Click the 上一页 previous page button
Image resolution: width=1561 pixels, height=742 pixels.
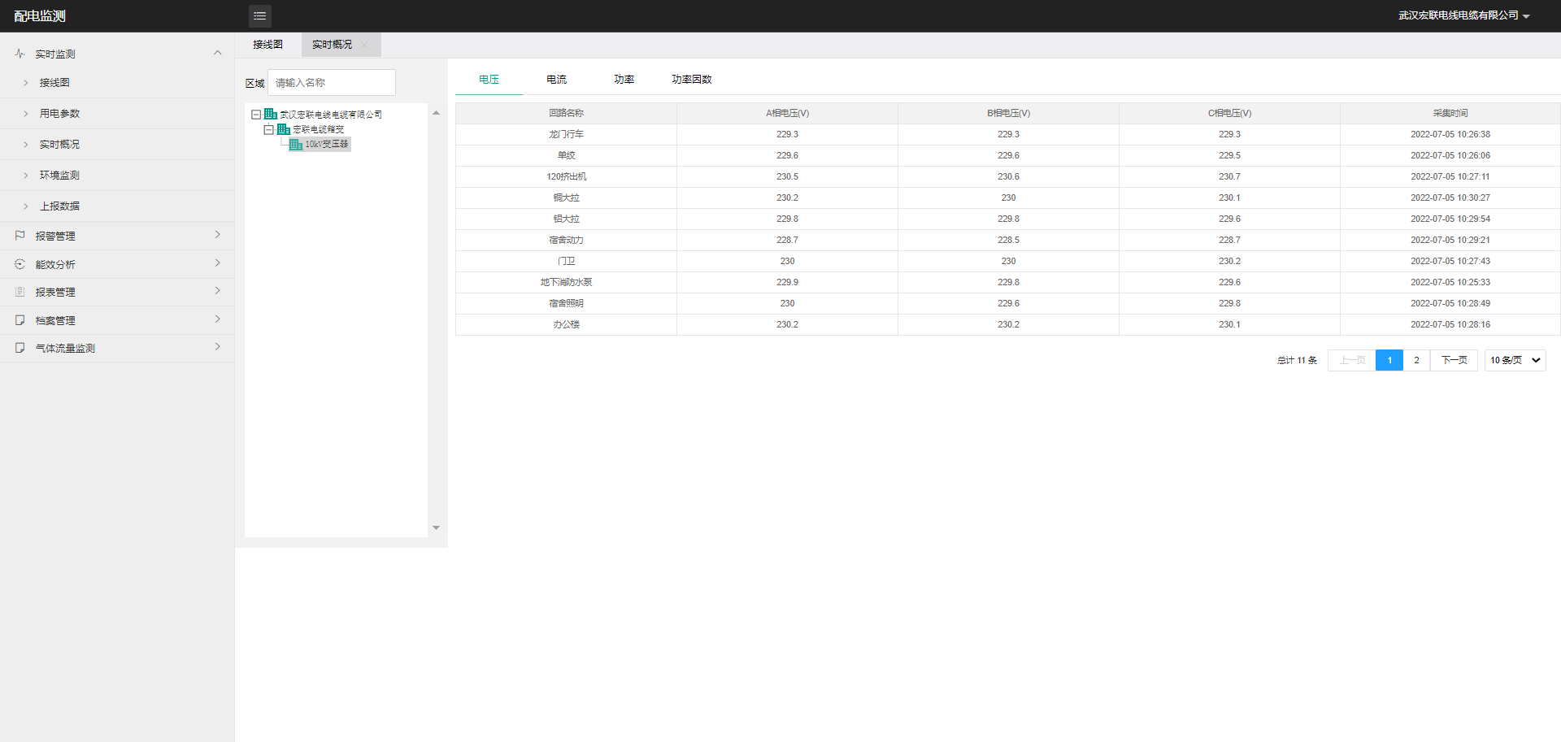pyautogui.click(x=1352, y=360)
